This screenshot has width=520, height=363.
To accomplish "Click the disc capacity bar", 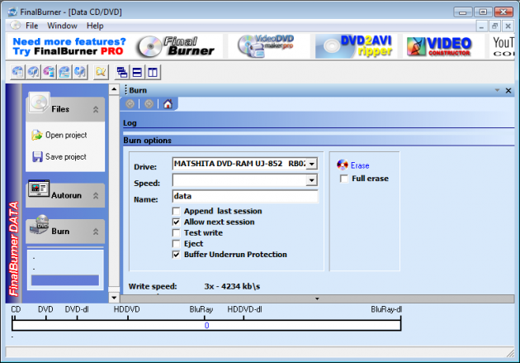I will tap(206, 325).
